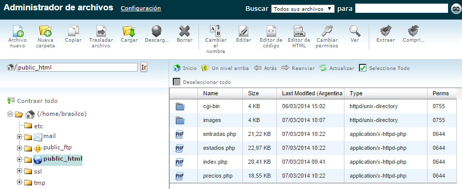Open the Cargar upload icon
Viewport: 462px width, 189px height.
click(x=129, y=31)
